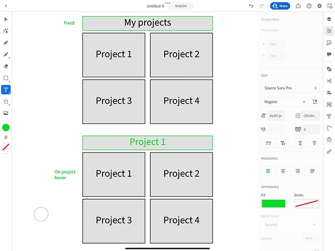The height and width of the screenshot is (251, 335).
Task: Open the Comments panel icon
Action: pos(329,54)
